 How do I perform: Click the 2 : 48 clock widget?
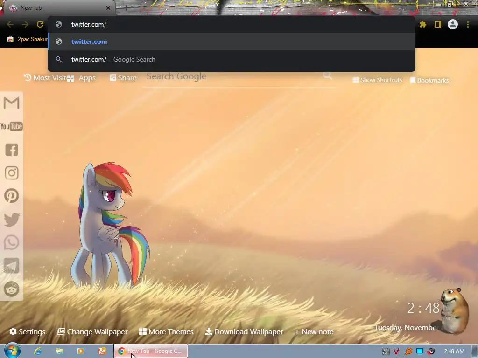[x=423, y=308]
